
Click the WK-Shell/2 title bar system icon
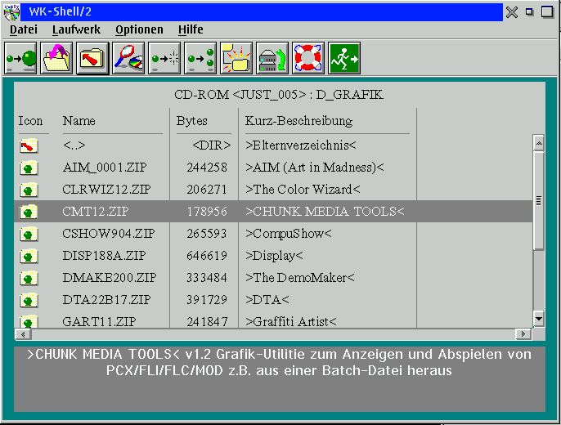point(11,11)
